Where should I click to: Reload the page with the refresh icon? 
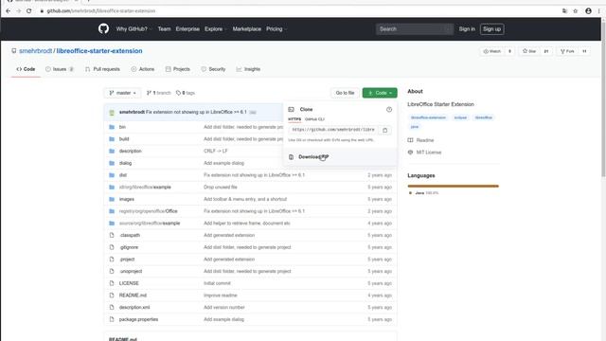[x=29, y=10]
